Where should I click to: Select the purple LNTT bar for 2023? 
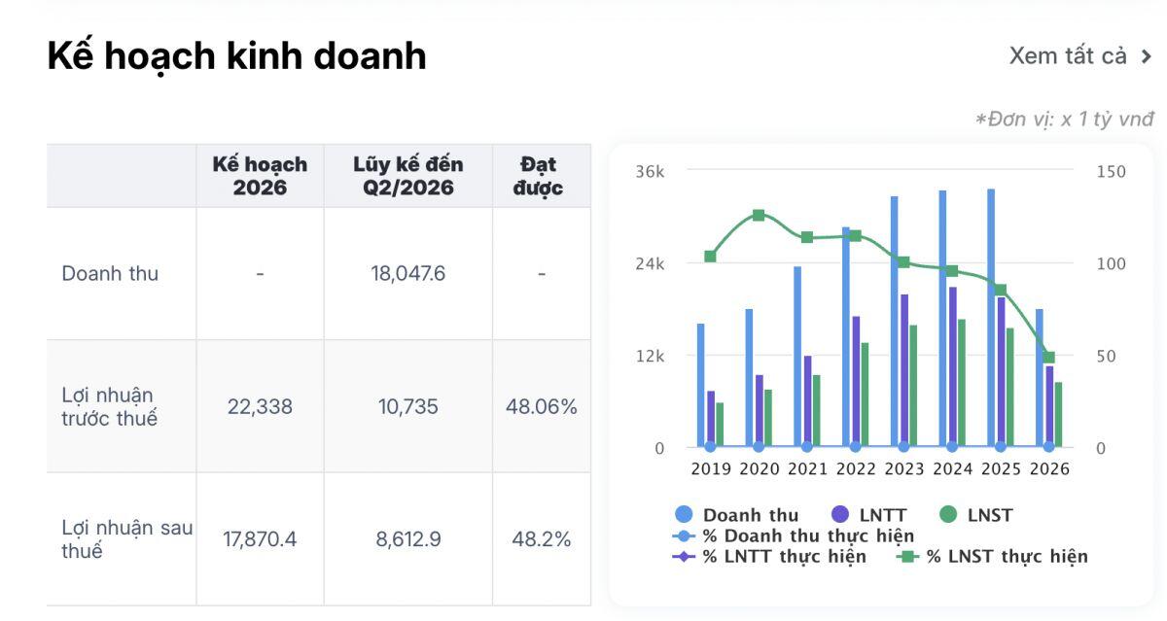click(903, 370)
